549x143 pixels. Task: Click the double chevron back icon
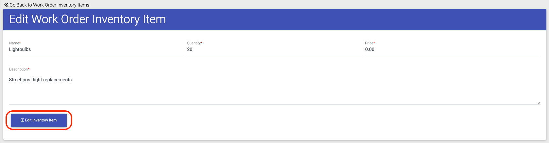tap(6, 5)
